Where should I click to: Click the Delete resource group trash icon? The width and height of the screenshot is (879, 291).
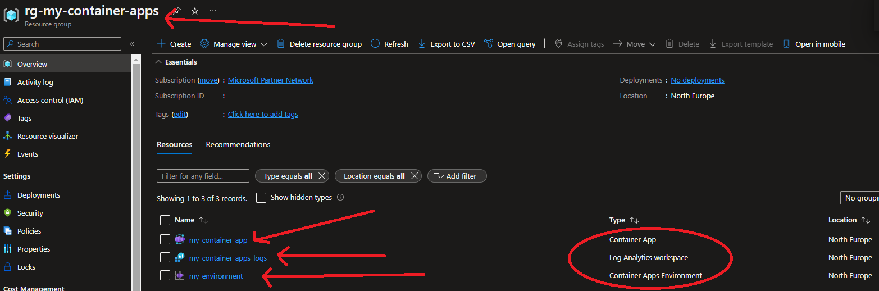(x=281, y=44)
